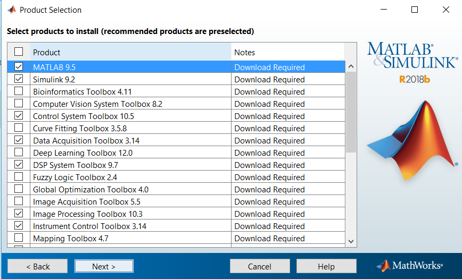
Task: Uncheck Image Processing Toolbox 10.3
Action: [19, 214]
